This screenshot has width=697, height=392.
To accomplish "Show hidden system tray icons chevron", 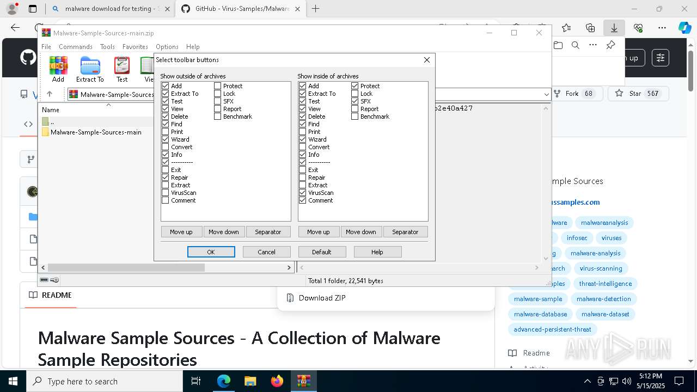I will (x=587, y=381).
